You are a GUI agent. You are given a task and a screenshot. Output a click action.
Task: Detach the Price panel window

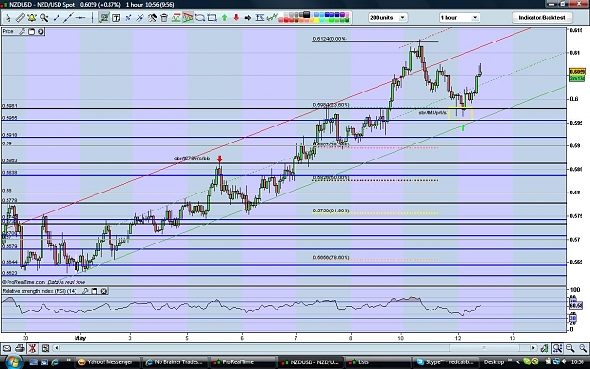(x=31, y=32)
